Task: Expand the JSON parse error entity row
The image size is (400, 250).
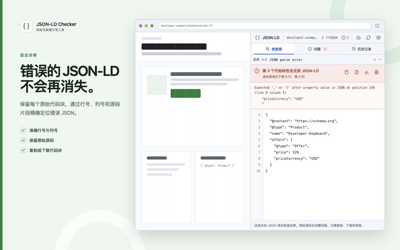Action: click(x=317, y=59)
